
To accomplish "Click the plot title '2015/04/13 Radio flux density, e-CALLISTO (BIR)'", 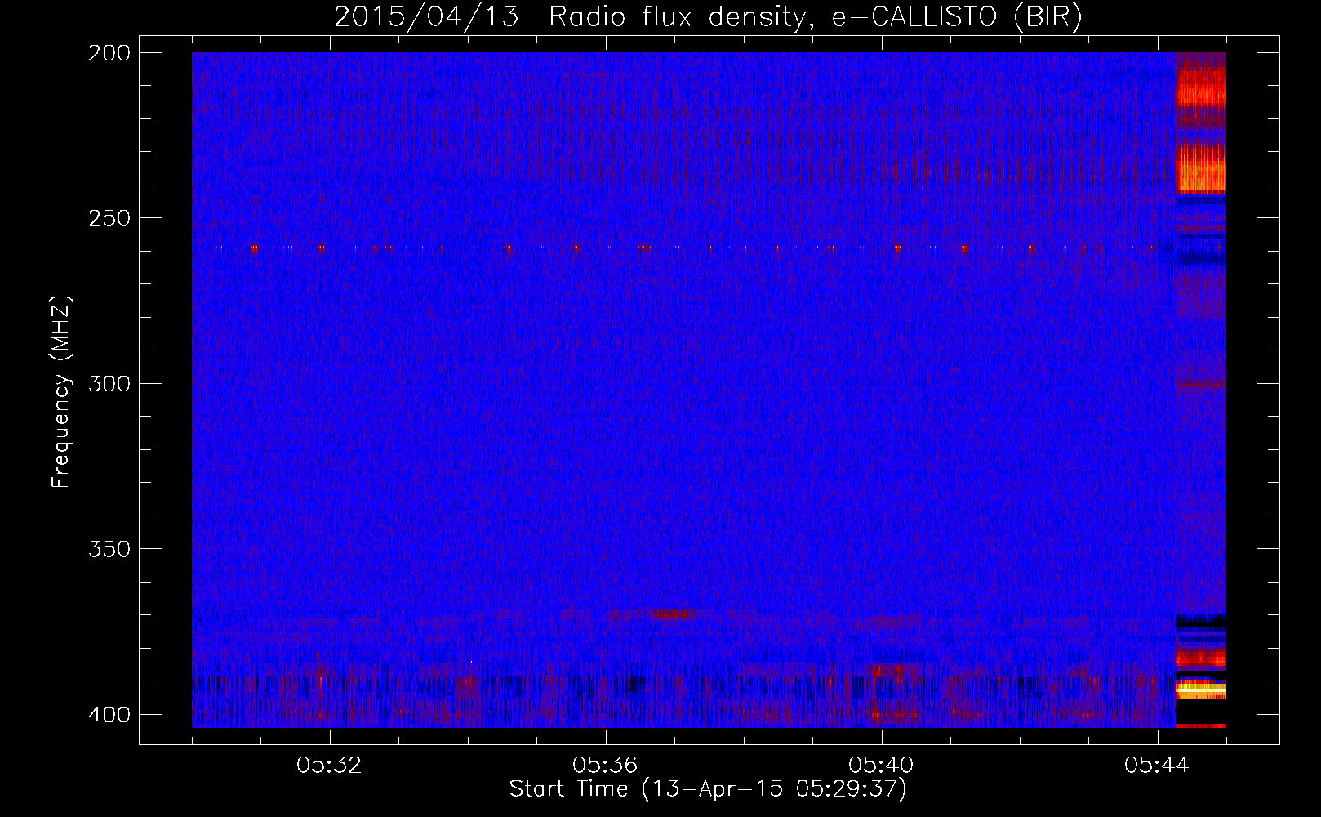I will click(708, 16).
